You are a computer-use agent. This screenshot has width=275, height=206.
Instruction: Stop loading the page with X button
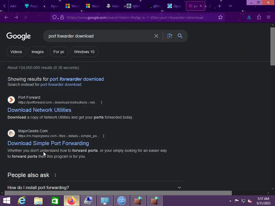(26, 17)
